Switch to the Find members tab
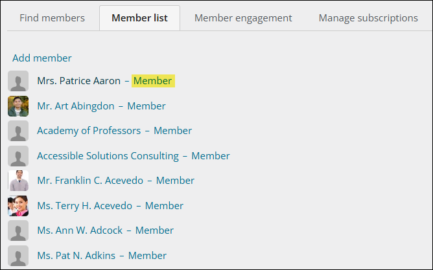Viewport: 433px width, 270px height. [52, 18]
